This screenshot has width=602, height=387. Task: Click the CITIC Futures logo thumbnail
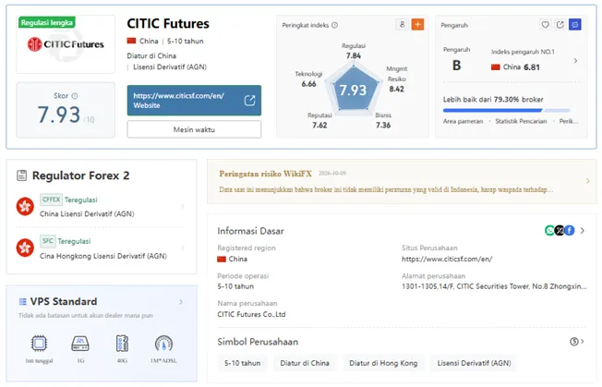coord(66,44)
